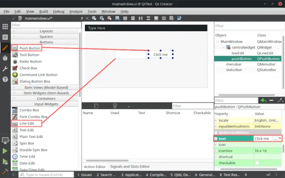Image resolution: width=285 pixels, height=178 pixels.
Task: Open Help mode question mark icon
Action: [x=5, y=79]
